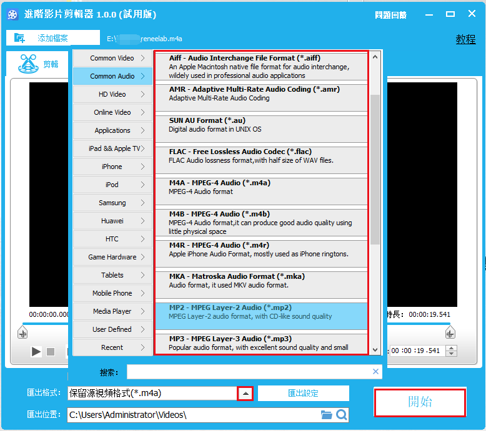
Task: Choose the FLAC lossless audio format
Action: [x=261, y=160]
